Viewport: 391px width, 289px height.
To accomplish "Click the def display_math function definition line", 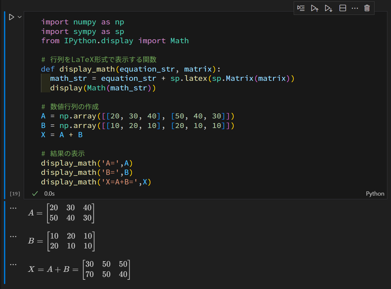I will (x=130, y=69).
